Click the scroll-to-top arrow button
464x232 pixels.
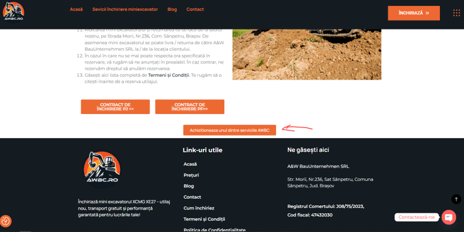coord(456,199)
